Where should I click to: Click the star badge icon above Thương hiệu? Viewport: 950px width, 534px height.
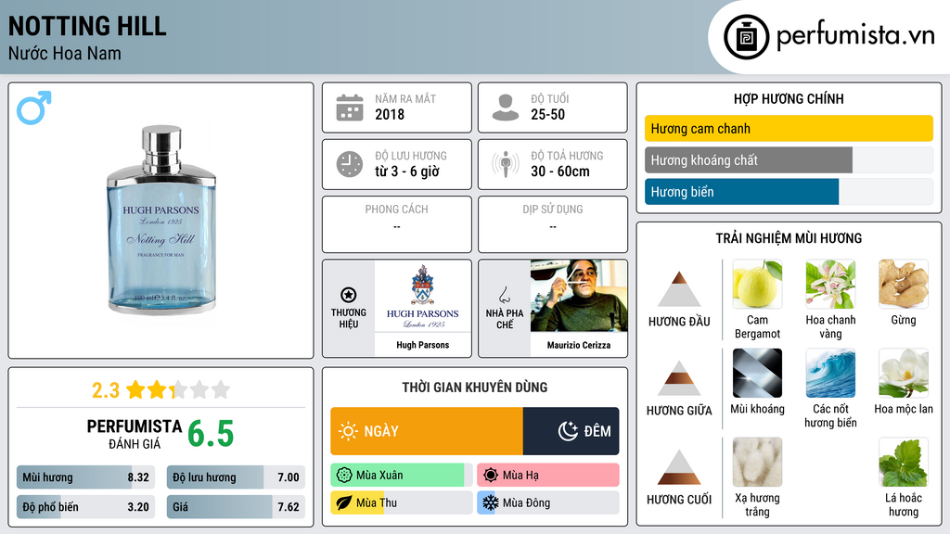coord(349,295)
